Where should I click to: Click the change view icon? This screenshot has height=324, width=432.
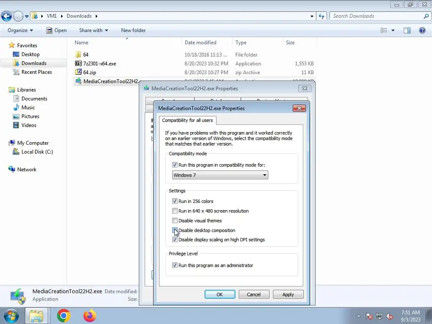click(383, 30)
